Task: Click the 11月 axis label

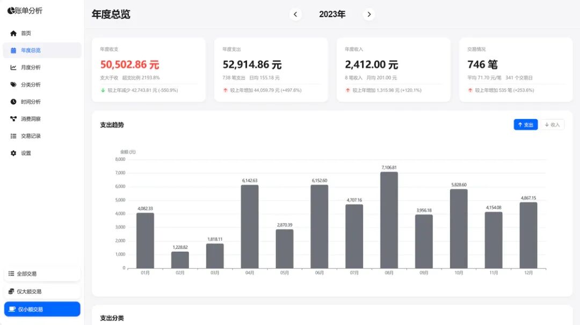Action: pos(494,273)
